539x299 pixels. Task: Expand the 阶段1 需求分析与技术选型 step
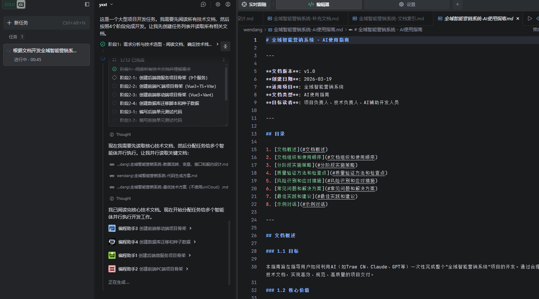218,44
